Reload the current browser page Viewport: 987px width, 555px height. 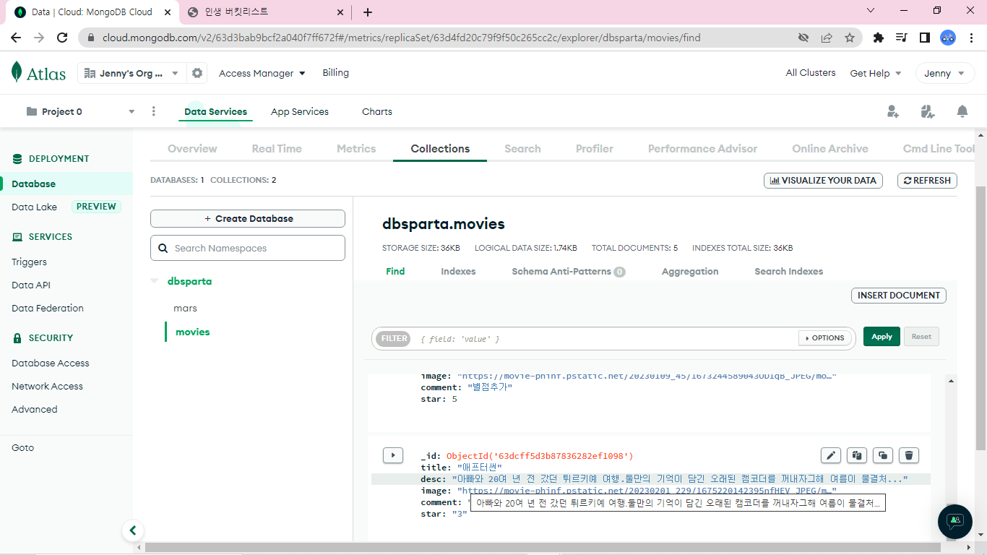pyautogui.click(x=62, y=38)
